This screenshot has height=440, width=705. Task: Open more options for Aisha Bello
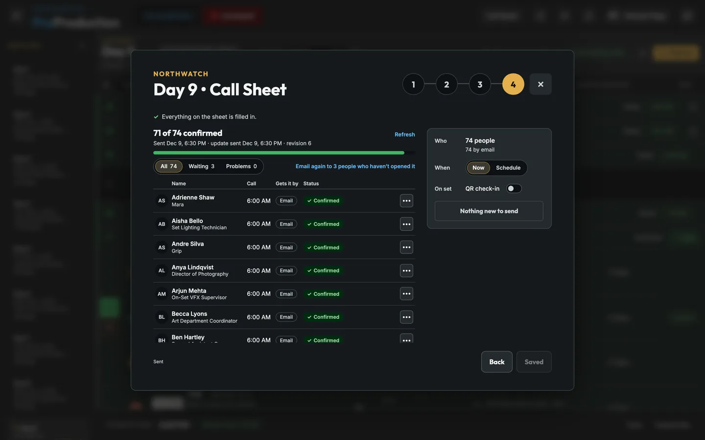click(x=406, y=224)
